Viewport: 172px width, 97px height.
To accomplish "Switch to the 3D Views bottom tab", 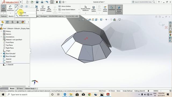I will point(20,88).
